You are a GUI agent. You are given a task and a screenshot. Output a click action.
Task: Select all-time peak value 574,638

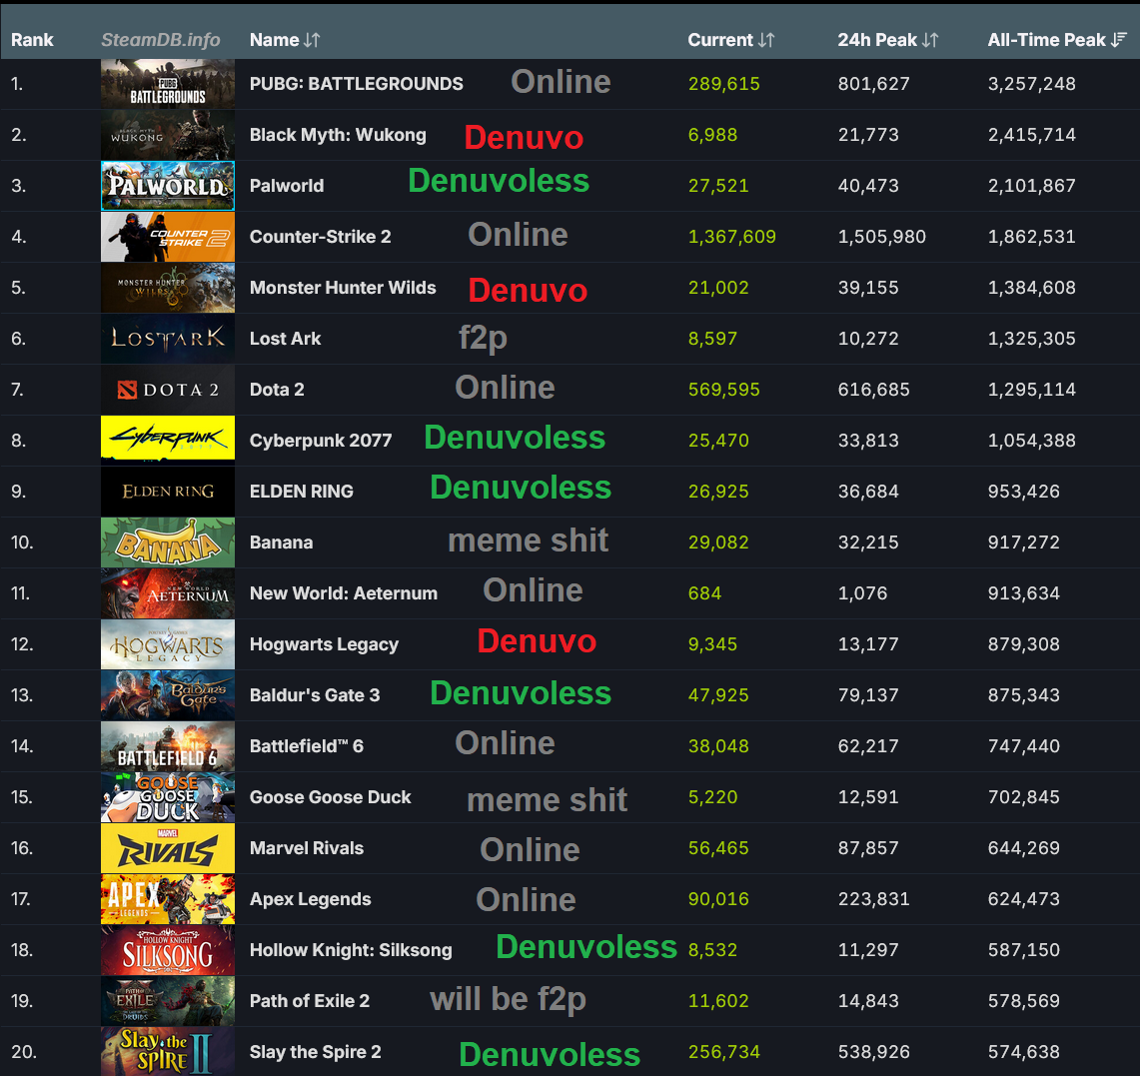click(1024, 1051)
